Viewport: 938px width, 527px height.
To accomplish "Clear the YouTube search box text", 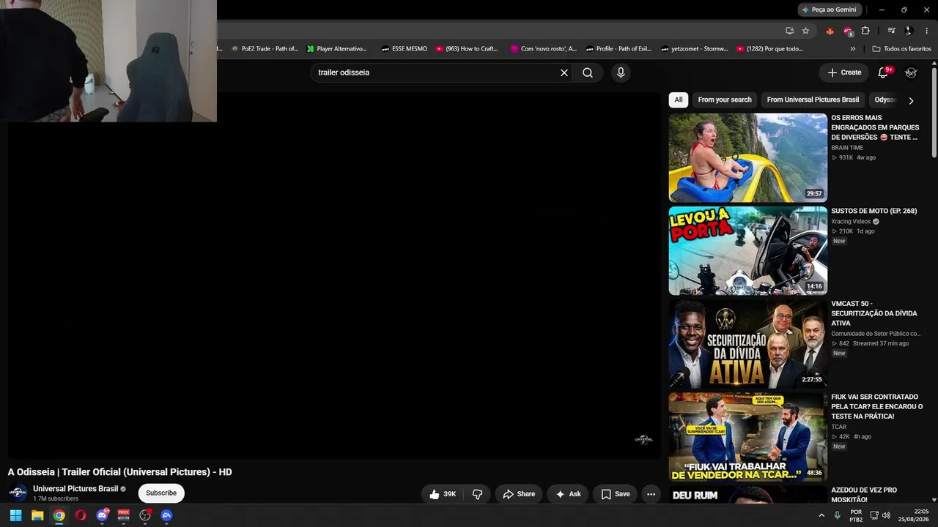I will click(x=564, y=72).
